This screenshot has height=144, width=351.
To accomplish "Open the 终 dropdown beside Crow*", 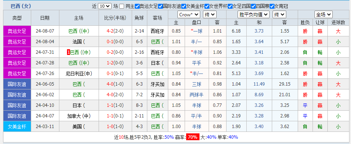I will point(210,15).
